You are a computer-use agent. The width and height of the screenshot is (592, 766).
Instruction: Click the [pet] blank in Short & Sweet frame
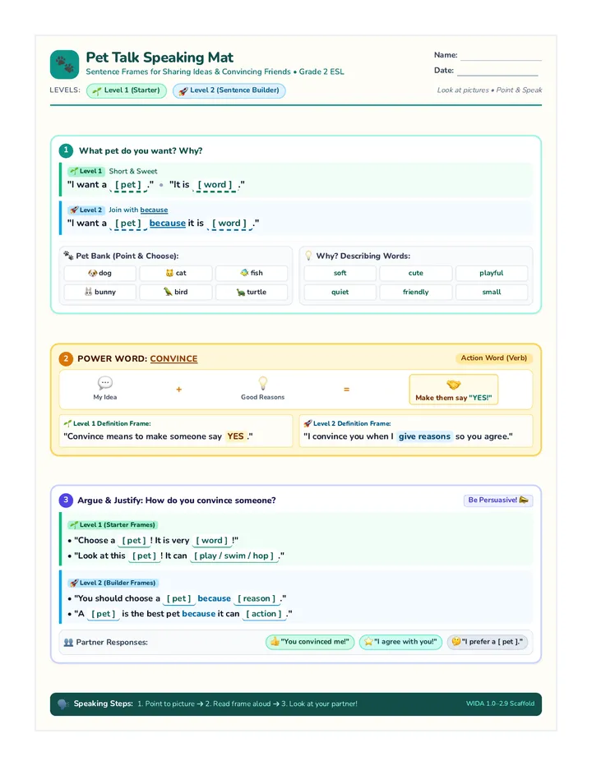click(x=128, y=185)
